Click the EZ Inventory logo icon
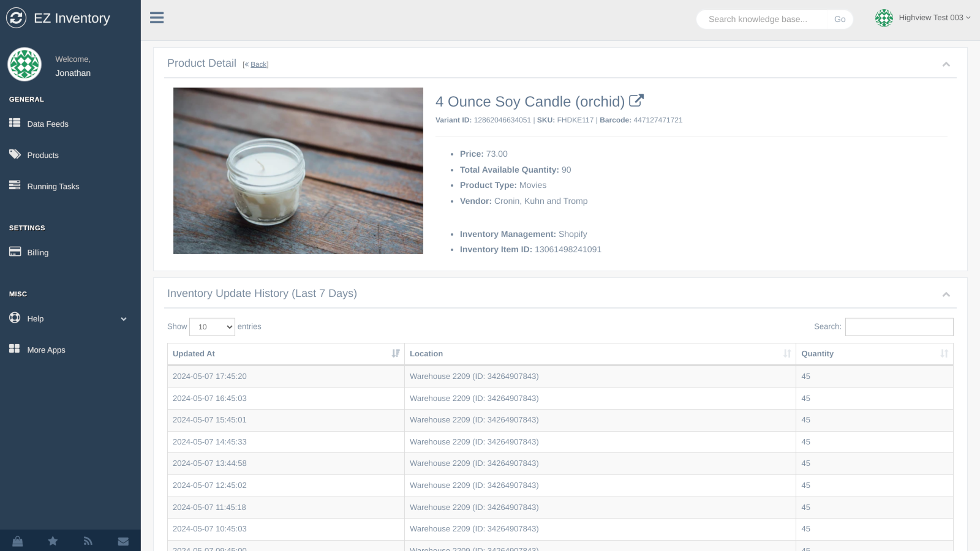This screenshot has height=551, width=980. (x=17, y=18)
